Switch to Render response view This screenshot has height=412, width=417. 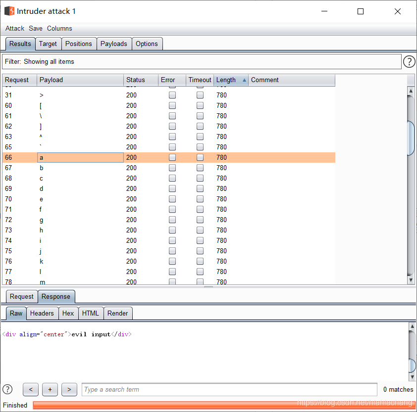117,314
